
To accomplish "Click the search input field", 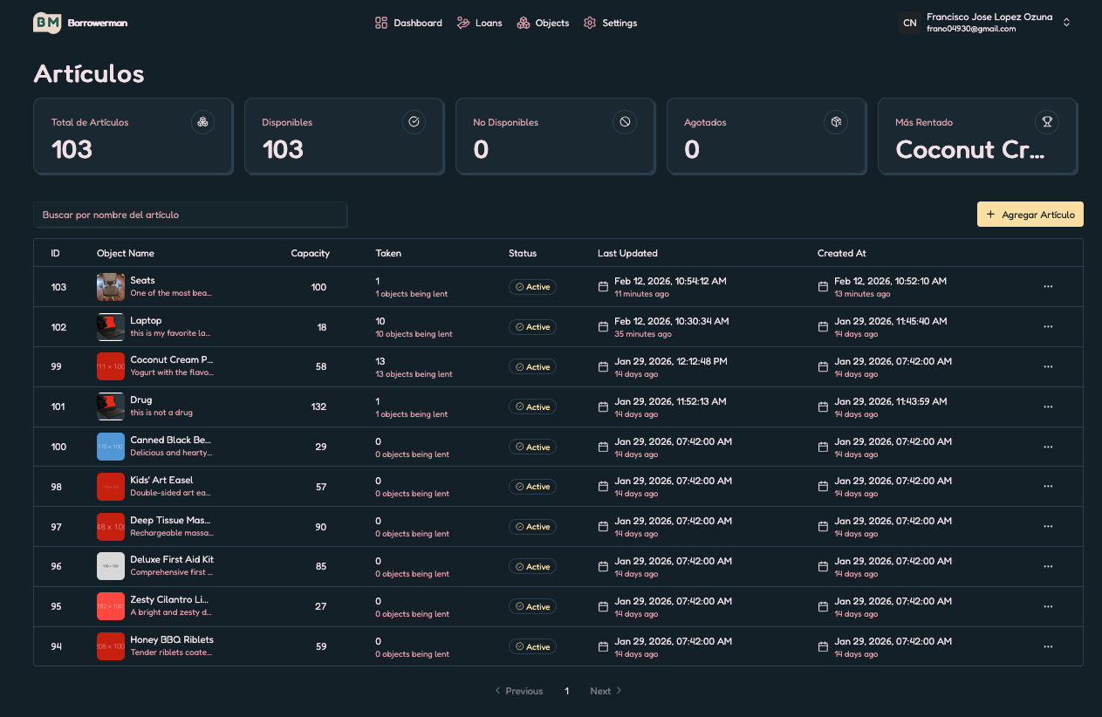I will [x=190, y=215].
